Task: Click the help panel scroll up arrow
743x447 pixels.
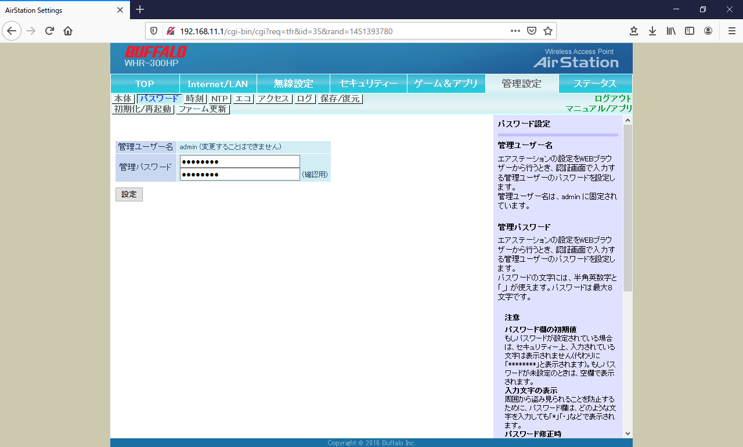Action: (x=627, y=120)
